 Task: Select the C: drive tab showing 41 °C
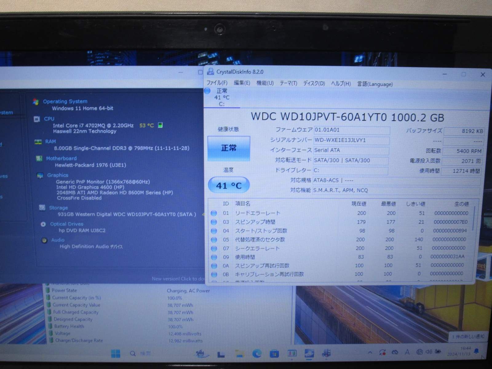(x=222, y=97)
